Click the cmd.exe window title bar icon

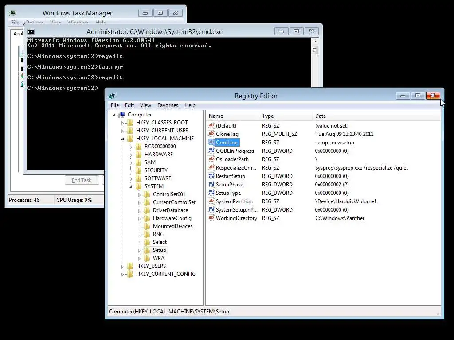tap(31, 32)
